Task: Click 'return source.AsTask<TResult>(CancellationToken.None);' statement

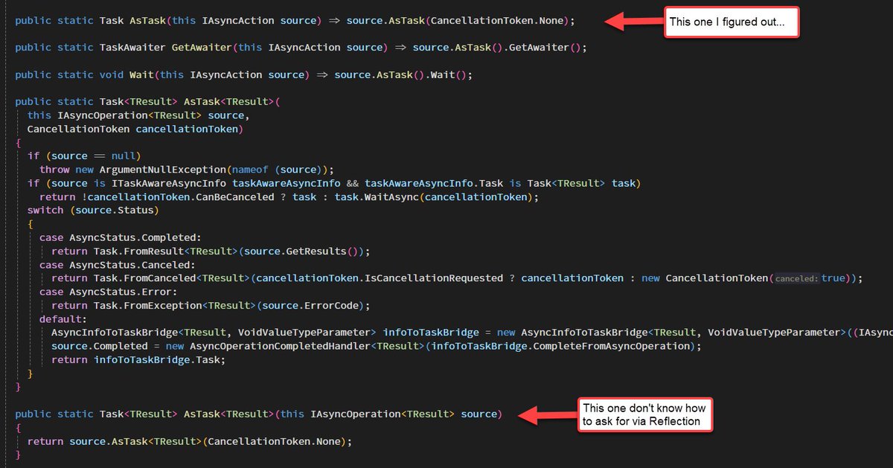Action: point(189,441)
